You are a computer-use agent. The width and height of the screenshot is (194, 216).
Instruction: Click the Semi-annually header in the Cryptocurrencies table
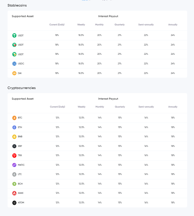[x=146, y=107]
